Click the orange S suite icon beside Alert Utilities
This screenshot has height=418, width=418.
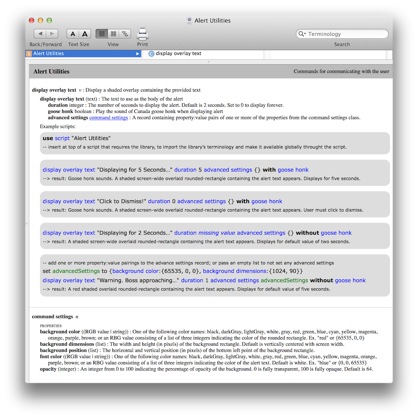pyautogui.click(x=29, y=52)
